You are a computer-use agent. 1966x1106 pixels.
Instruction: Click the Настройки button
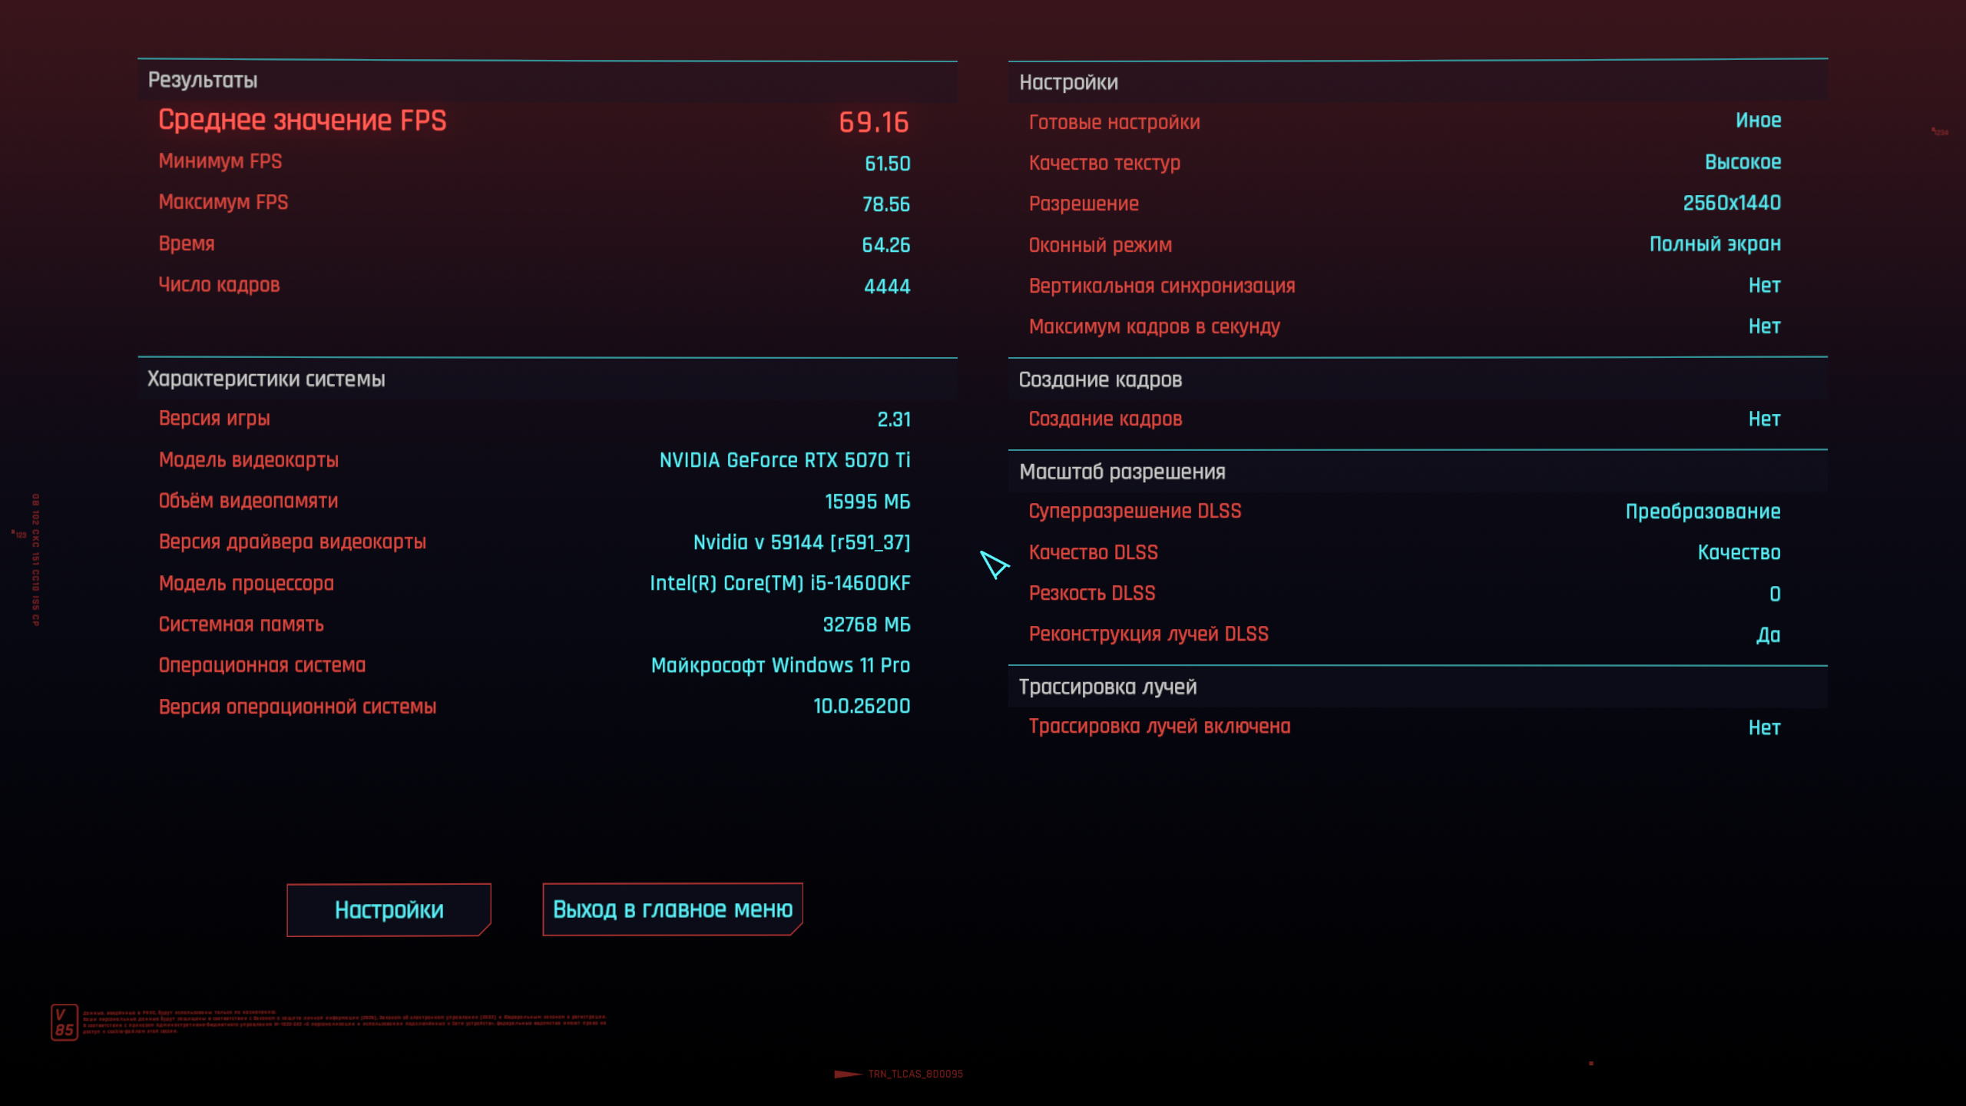pyautogui.click(x=389, y=910)
